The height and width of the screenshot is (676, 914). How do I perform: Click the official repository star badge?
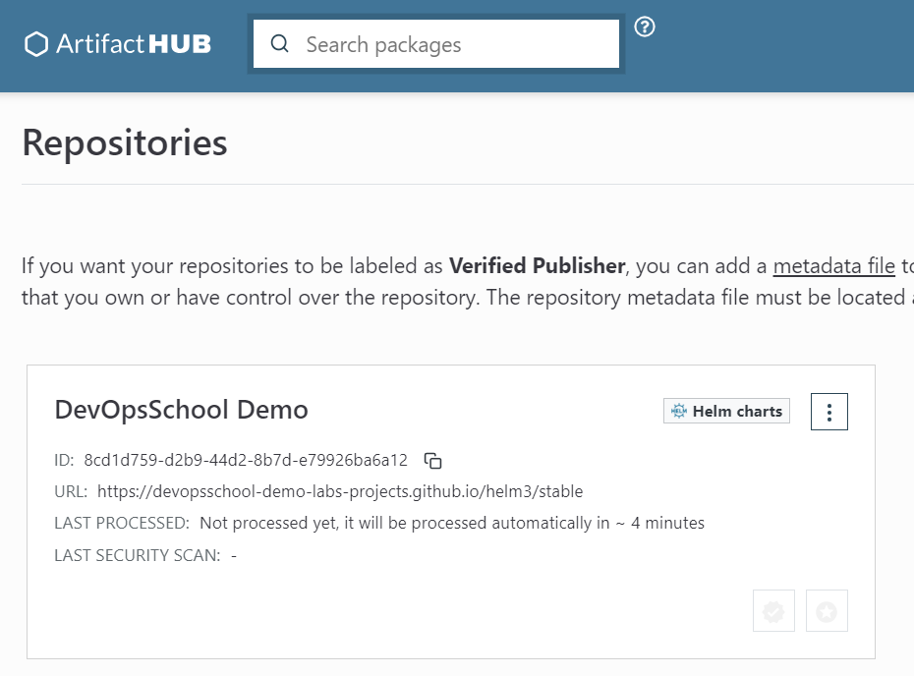point(827,611)
